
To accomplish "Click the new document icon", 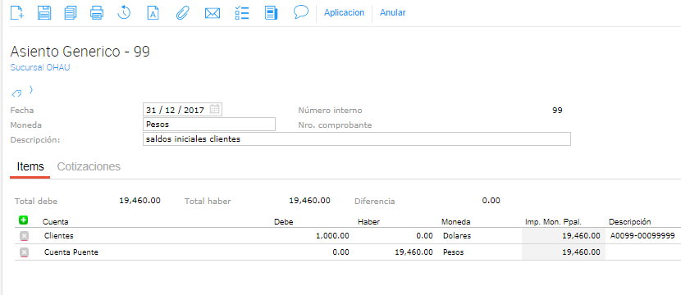I will tap(17, 12).
